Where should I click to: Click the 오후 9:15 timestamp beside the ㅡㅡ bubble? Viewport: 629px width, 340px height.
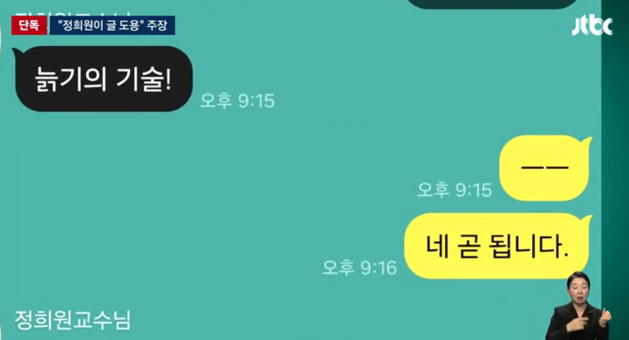[455, 190]
